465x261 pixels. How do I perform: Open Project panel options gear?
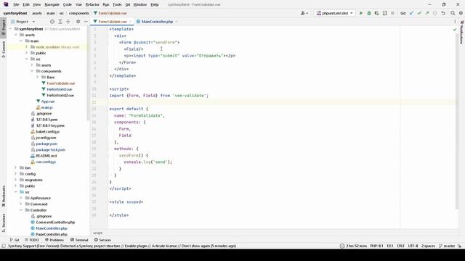(x=78, y=22)
